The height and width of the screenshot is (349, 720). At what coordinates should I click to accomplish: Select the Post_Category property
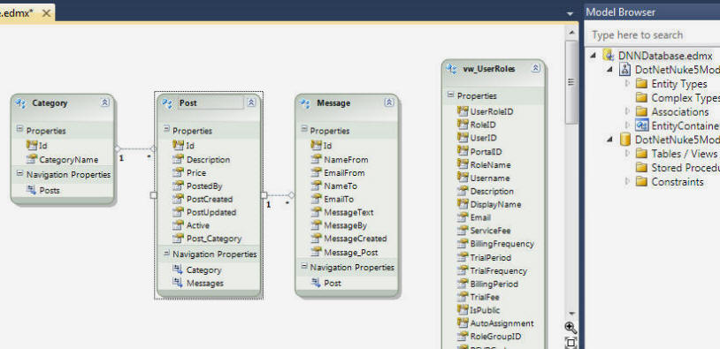coord(213,239)
